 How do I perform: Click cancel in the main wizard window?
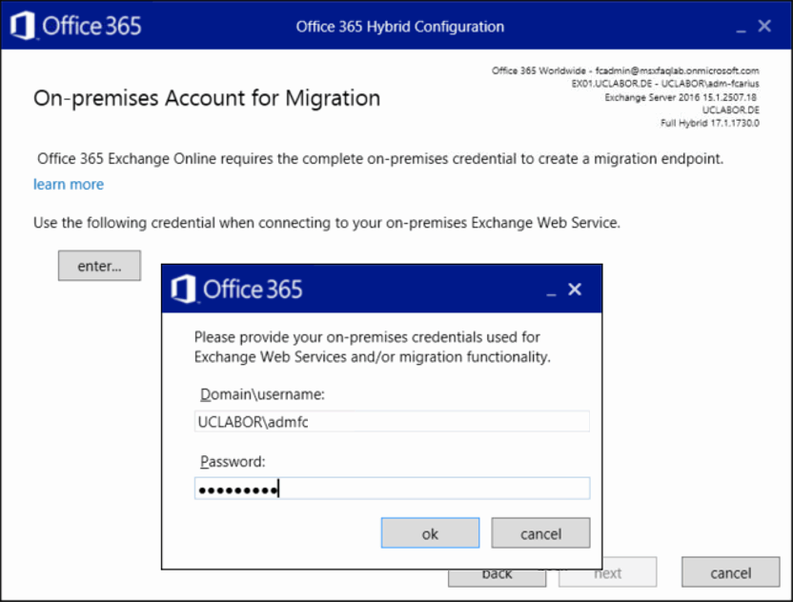click(x=730, y=572)
